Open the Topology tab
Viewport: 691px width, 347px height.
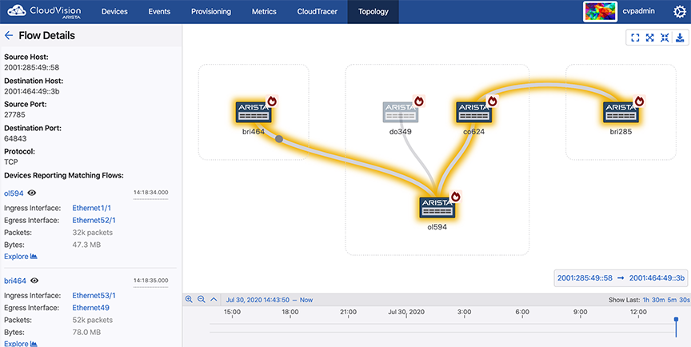[x=373, y=12]
